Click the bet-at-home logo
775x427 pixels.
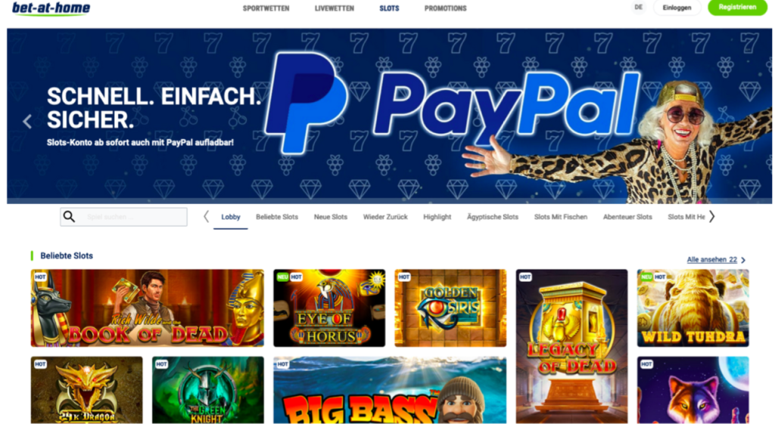(x=51, y=8)
